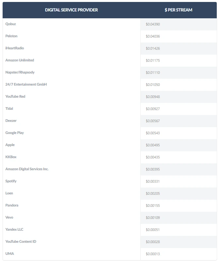Select the Vevo rate $0.00109
222x264 pixels.
coord(153,218)
